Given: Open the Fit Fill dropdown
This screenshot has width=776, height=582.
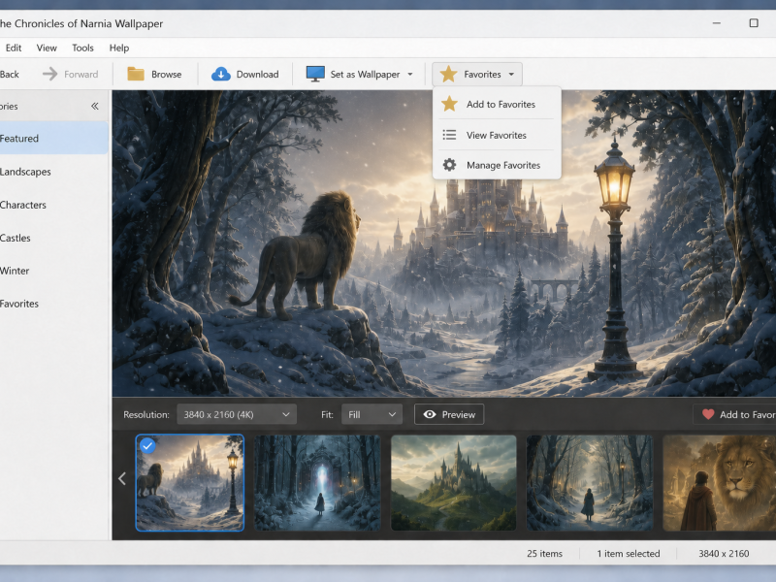Looking at the screenshot, I should pos(372,414).
